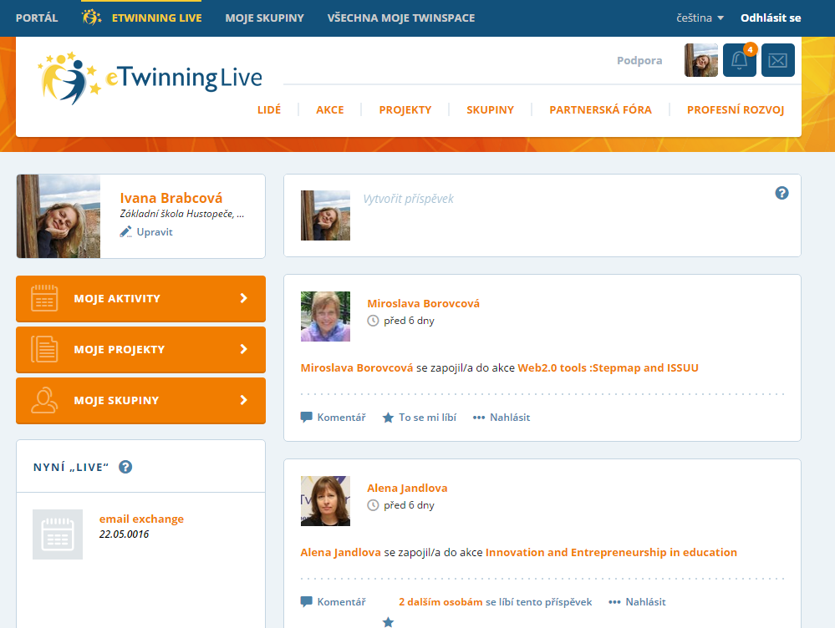
Task: Expand Moje skupiny chevron arrow
Action: pyautogui.click(x=244, y=400)
